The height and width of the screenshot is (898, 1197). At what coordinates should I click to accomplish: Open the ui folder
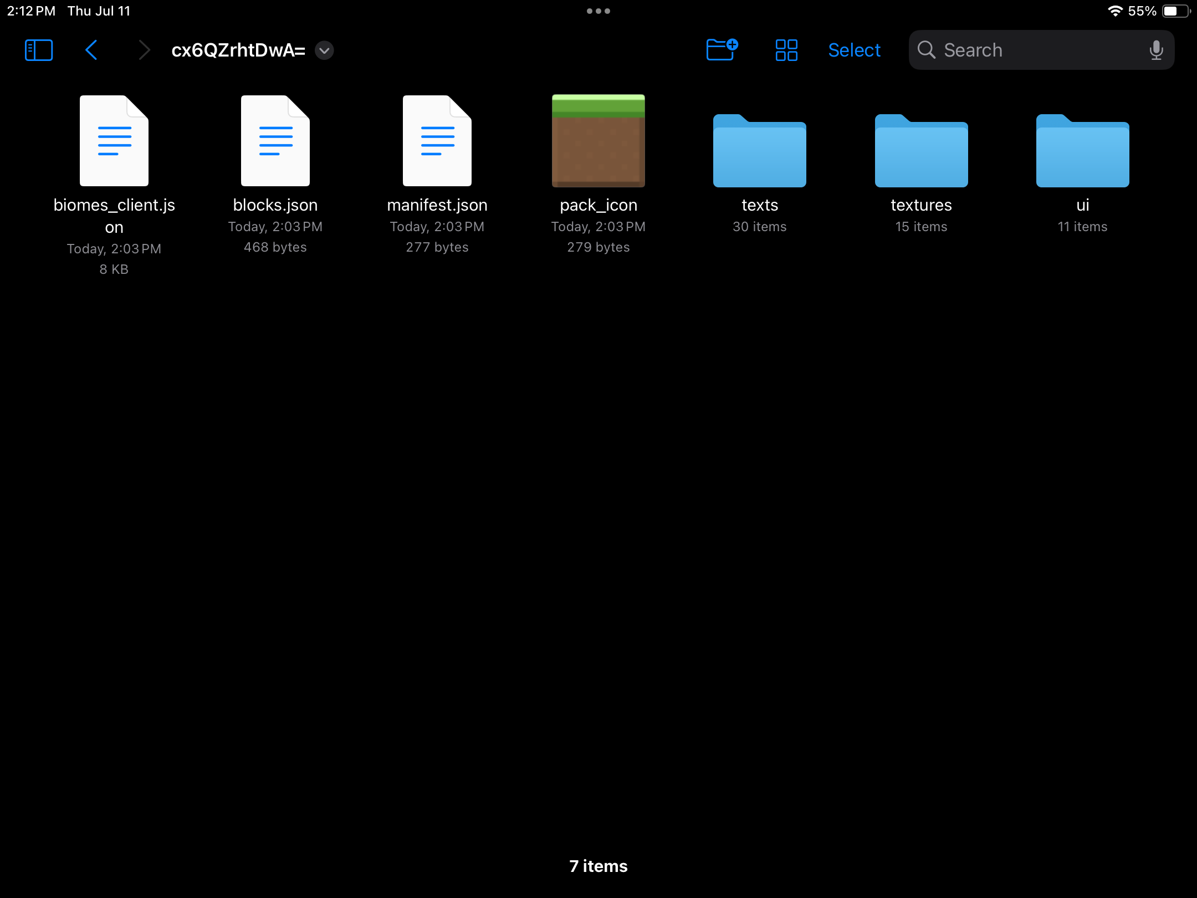click(1082, 151)
